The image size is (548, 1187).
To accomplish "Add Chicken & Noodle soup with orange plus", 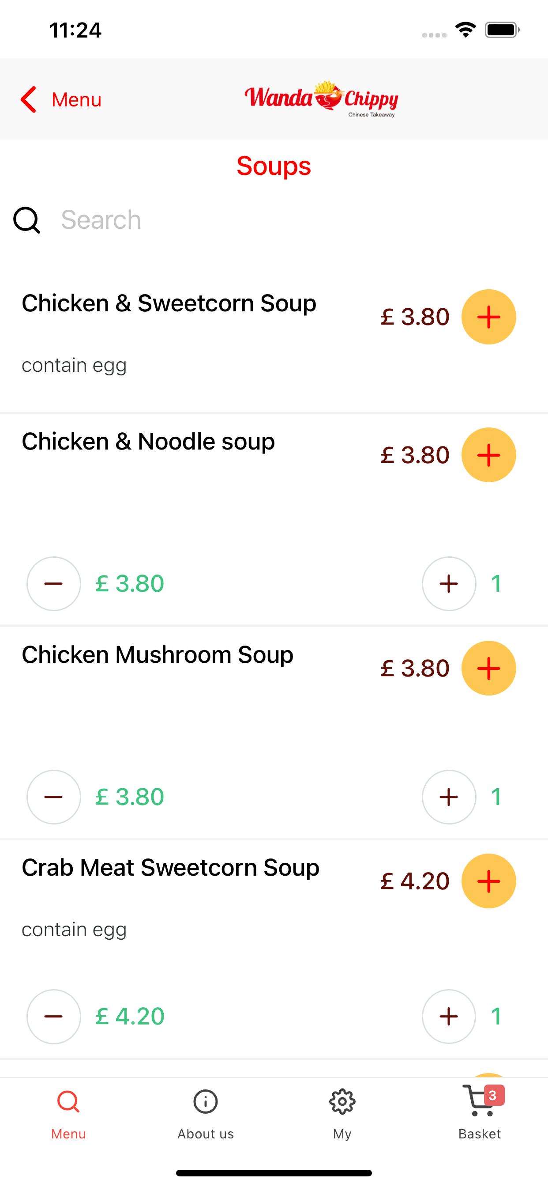I will 488,455.
